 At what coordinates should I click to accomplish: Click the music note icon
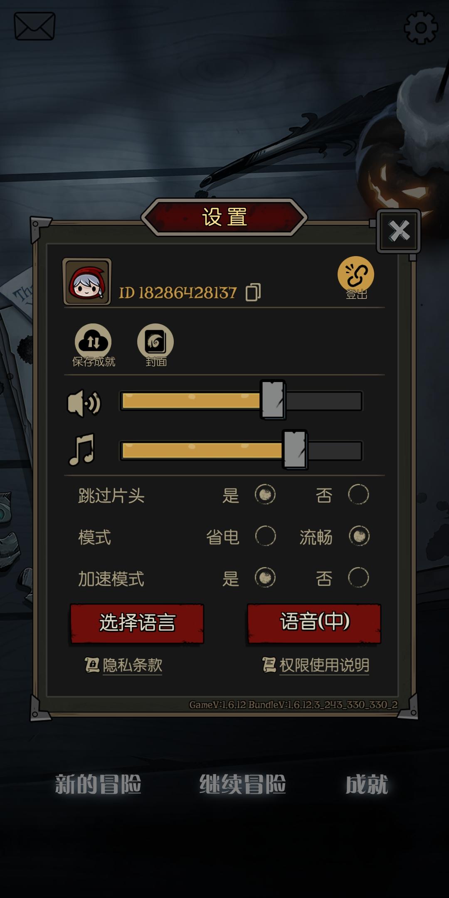coord(82,449)
